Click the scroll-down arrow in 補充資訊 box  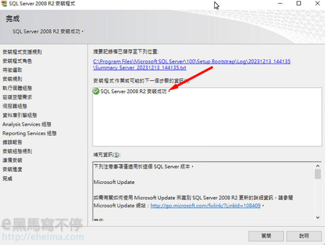[318, 217]
